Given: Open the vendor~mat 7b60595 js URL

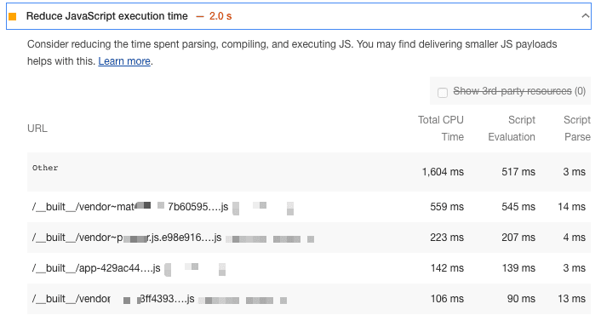Looking at the screenshot, I should click(x=130, y=207).
